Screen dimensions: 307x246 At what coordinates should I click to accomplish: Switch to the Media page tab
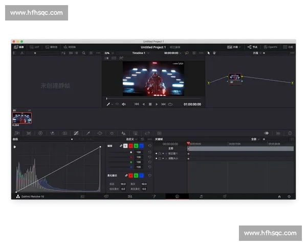[82, 197]
